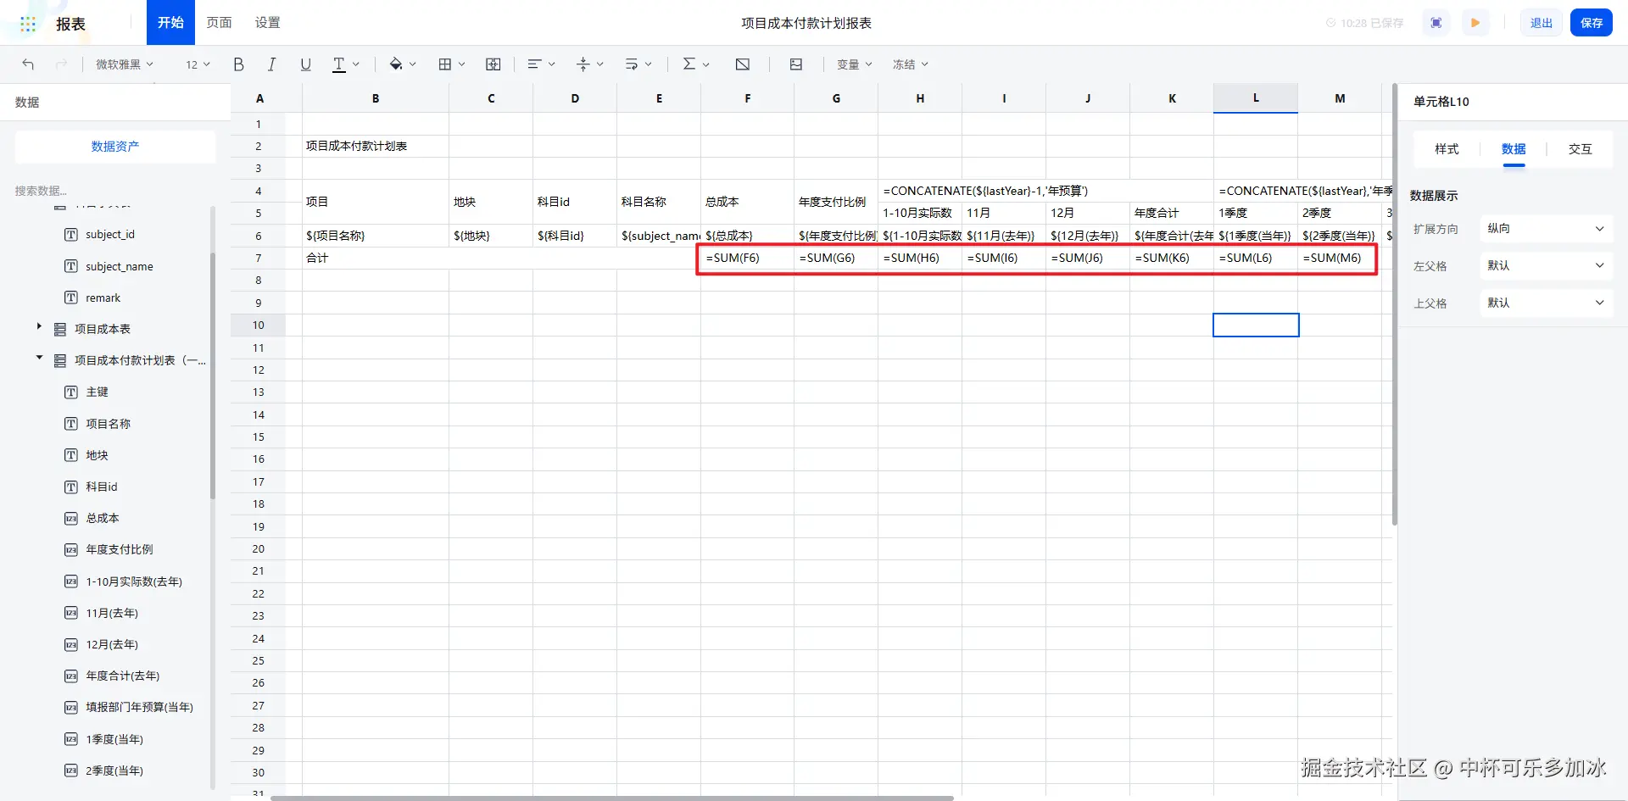Apply fill color bucket
The image size is (1628, 801).
(396, 64)
